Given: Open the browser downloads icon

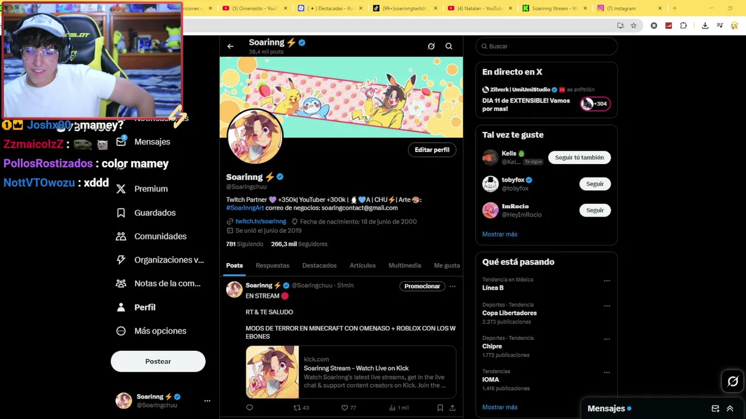Looking at the screenshot, I should [705, 26].
